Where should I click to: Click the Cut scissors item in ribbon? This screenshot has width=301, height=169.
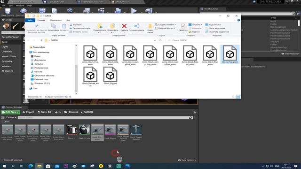pyautogui.click(x=76, y=25)
